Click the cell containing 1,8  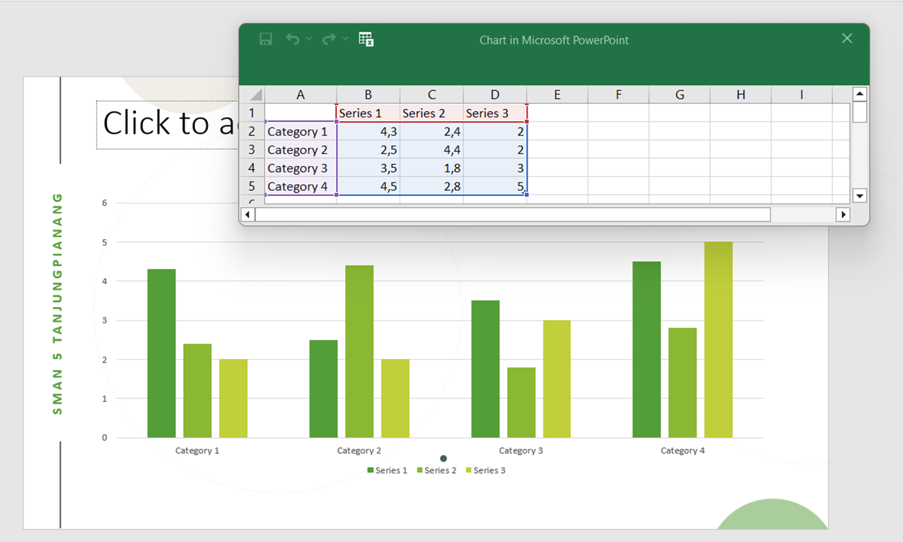pyautogui.click(x=432, y=168)
